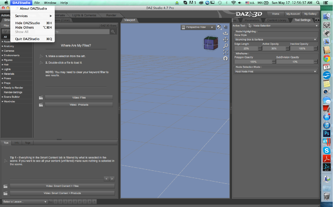
Task: Click clapperboard icon beside Video: Smart Content > Products
Action: [x=5, y=193]
